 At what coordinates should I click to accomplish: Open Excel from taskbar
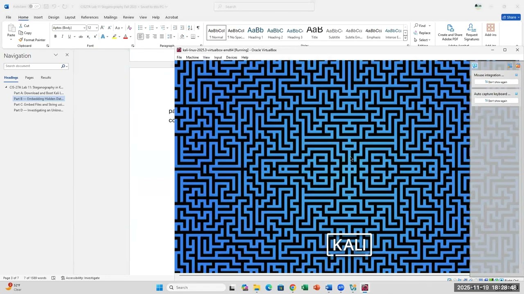(305, 287)
